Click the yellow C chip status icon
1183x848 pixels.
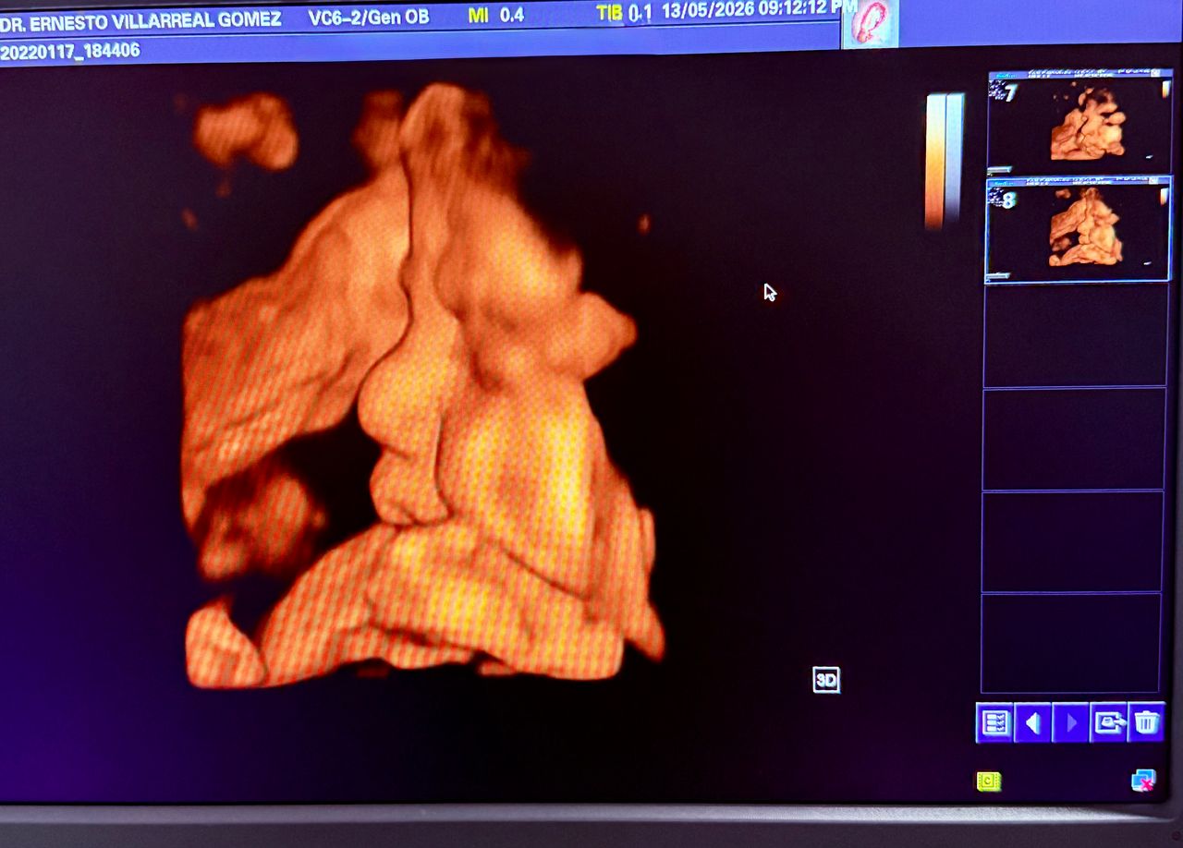[989, 781]
